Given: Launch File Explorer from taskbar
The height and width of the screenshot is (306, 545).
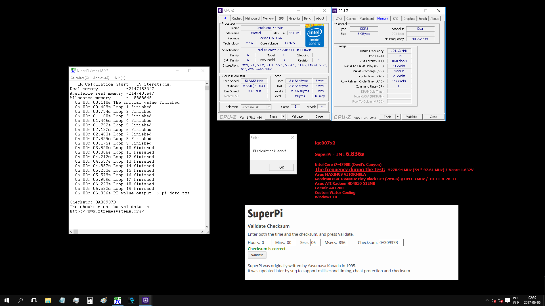Looking at the screenshot, I should pyautogui.click(x=48, y=300).
